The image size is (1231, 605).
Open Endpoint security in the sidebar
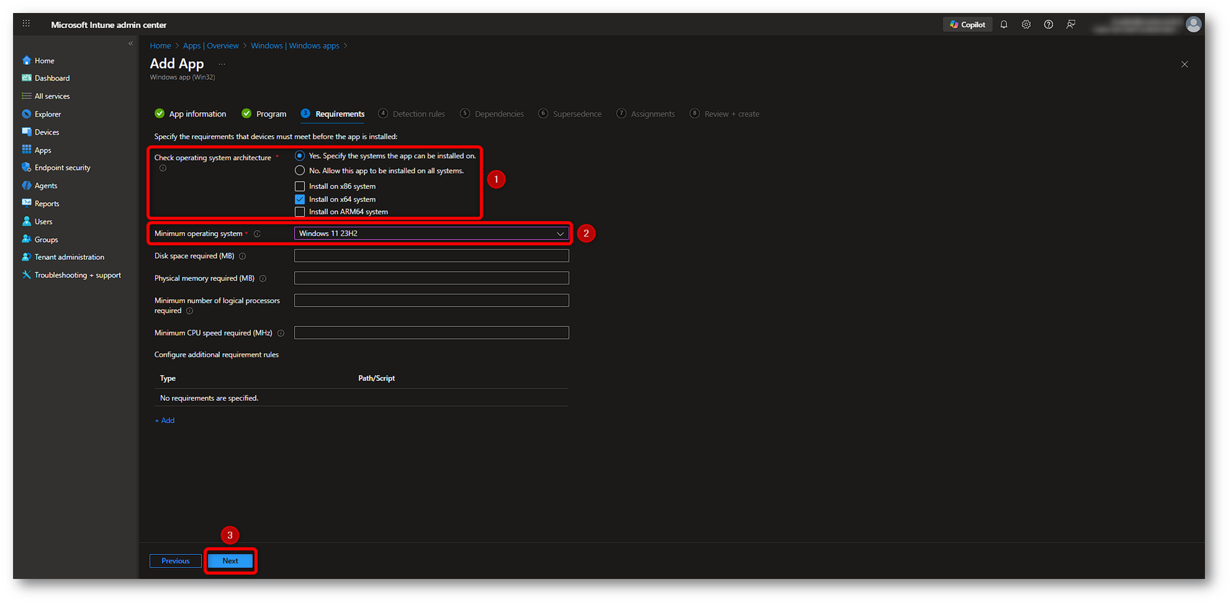point(63,168)
